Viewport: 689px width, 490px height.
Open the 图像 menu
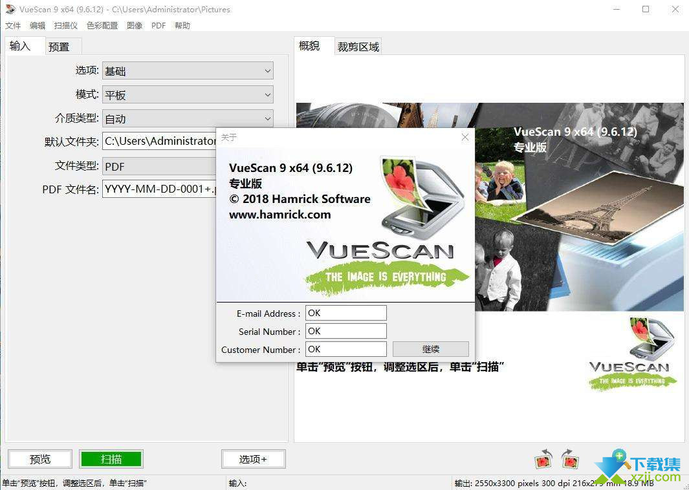point(135,25)
